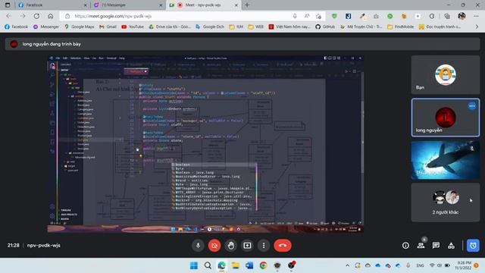485x273 pixels.
Task: Open Google Maps bookmark
Action: pos(79,27)
